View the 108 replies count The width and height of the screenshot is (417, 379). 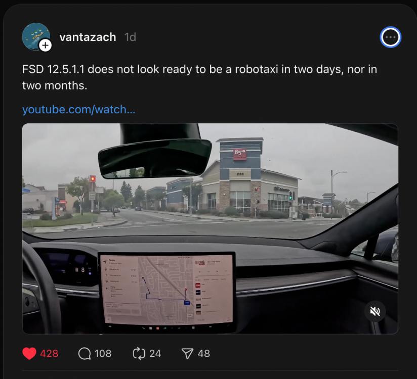[103, 354]
